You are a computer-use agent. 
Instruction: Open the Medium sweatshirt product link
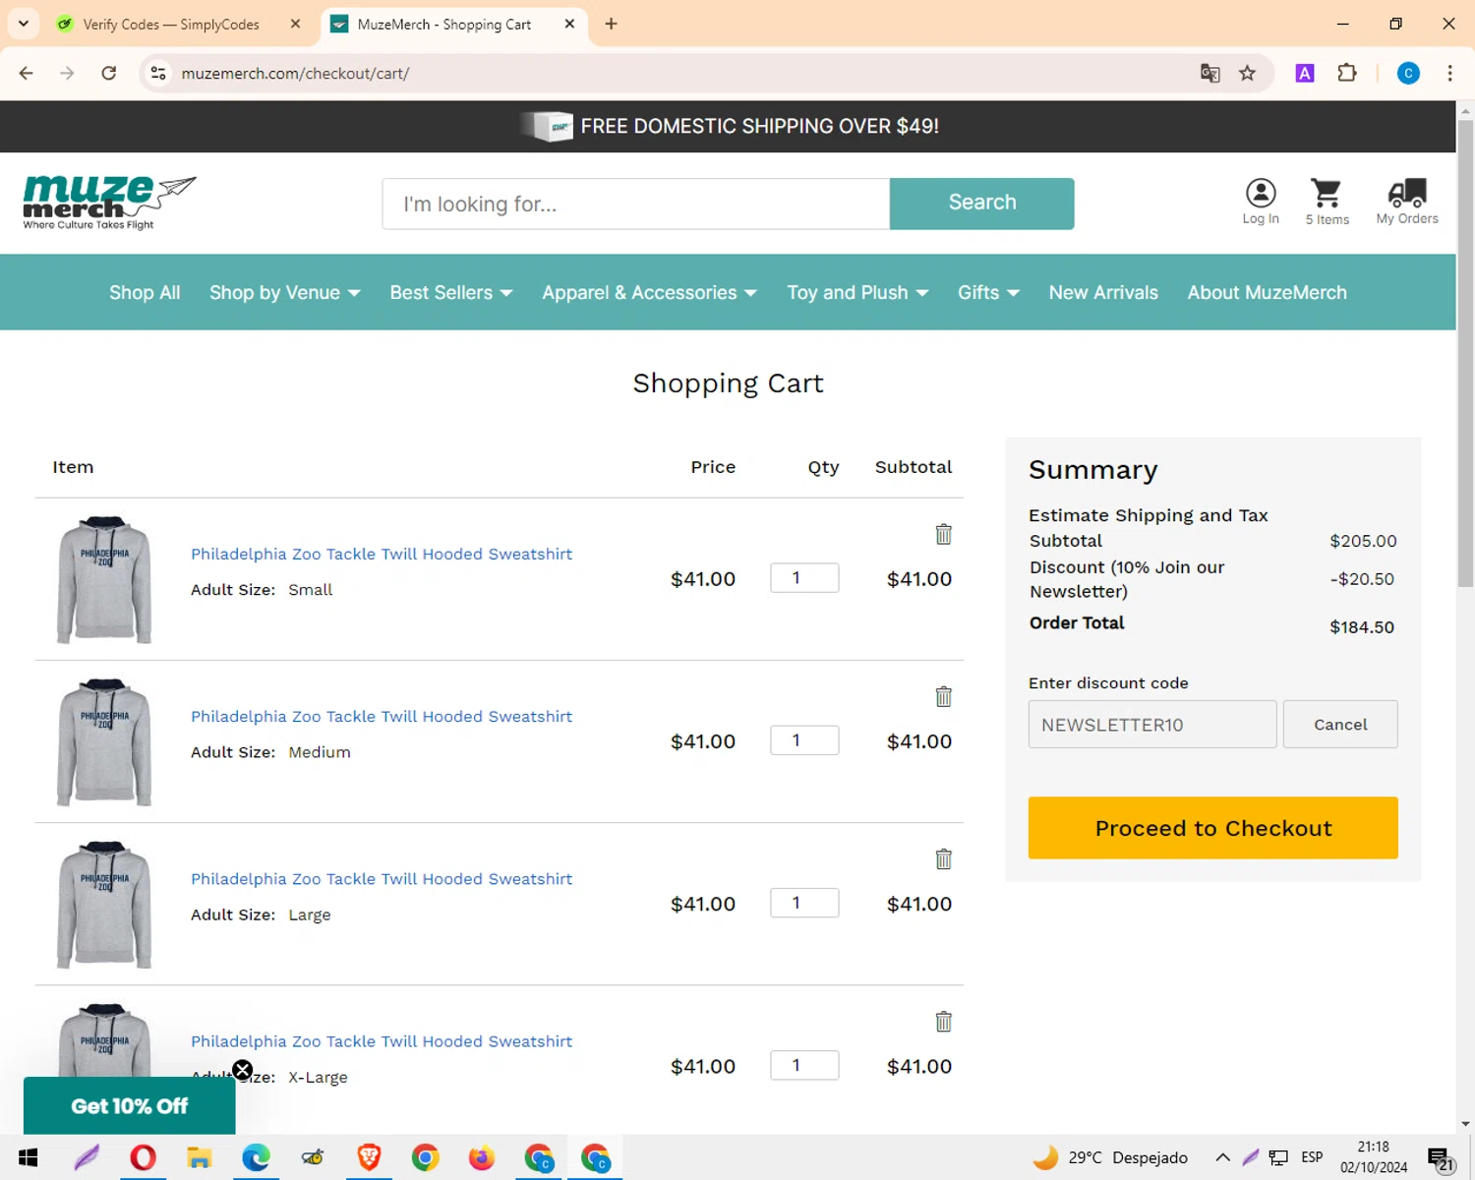point(382,716)
